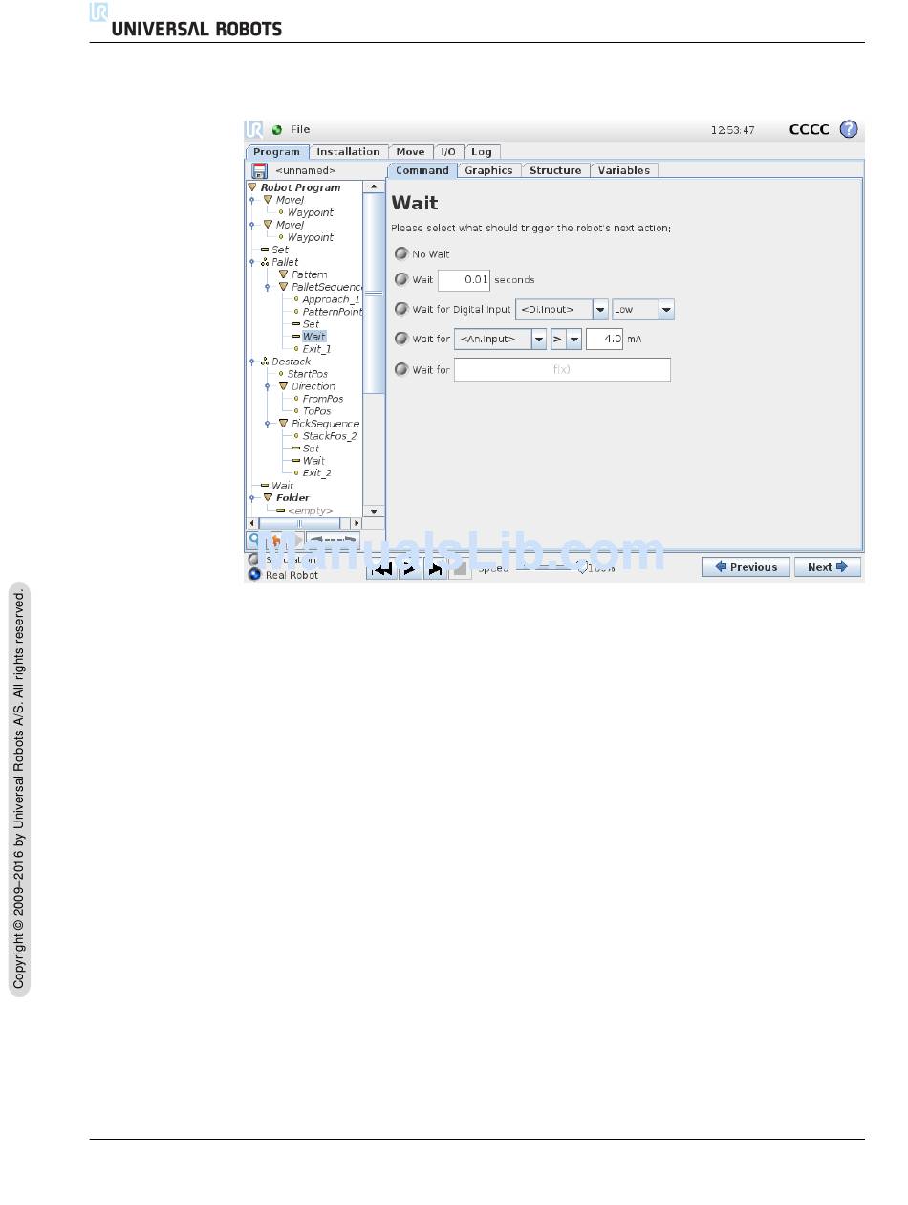The width and height of the screenshot is (908, 1205).
Task: Open the Variables tab
Action: 624,170
